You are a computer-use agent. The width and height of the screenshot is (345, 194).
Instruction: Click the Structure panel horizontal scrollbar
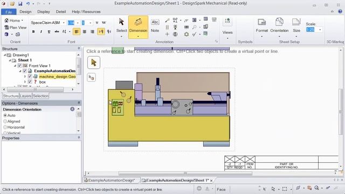click(x=35, y=89)
